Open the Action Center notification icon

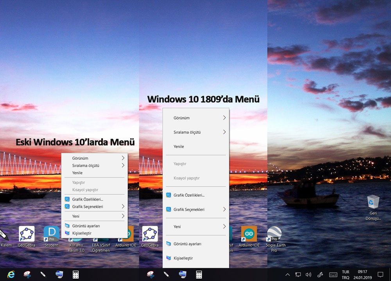pos(380,274)
